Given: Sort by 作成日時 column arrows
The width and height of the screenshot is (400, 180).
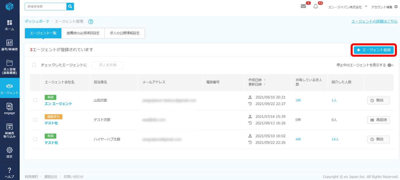Looking at the screenshot, I should (265, 80).
